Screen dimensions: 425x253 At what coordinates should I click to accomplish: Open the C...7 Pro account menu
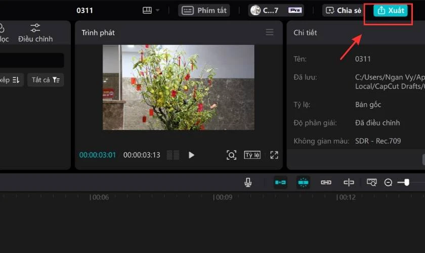pyautogui.click(x=276, y=11)
